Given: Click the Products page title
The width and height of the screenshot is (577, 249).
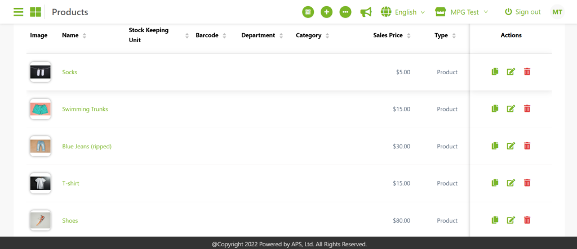Looking at the screenshot, I should [x=70, y=12].
